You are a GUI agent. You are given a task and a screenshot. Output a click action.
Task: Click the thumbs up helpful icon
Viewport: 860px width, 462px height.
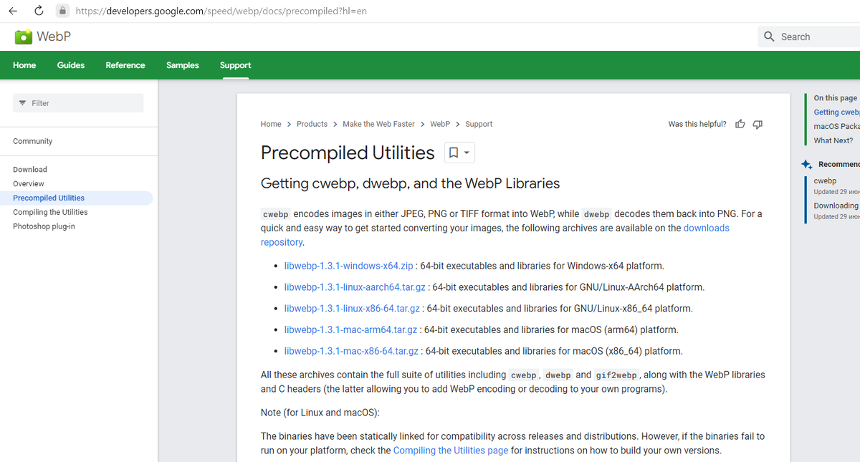pos(740,124)
